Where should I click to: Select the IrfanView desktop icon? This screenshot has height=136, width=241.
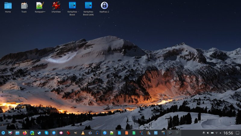click(x=56, y=5)
